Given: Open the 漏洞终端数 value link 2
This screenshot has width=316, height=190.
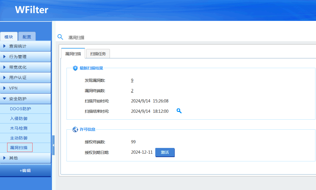Looking at the screenshot, I should (132, 91).
